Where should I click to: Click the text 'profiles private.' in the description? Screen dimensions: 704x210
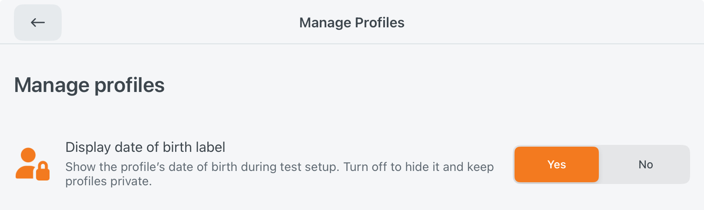click(x=109, y=181)
